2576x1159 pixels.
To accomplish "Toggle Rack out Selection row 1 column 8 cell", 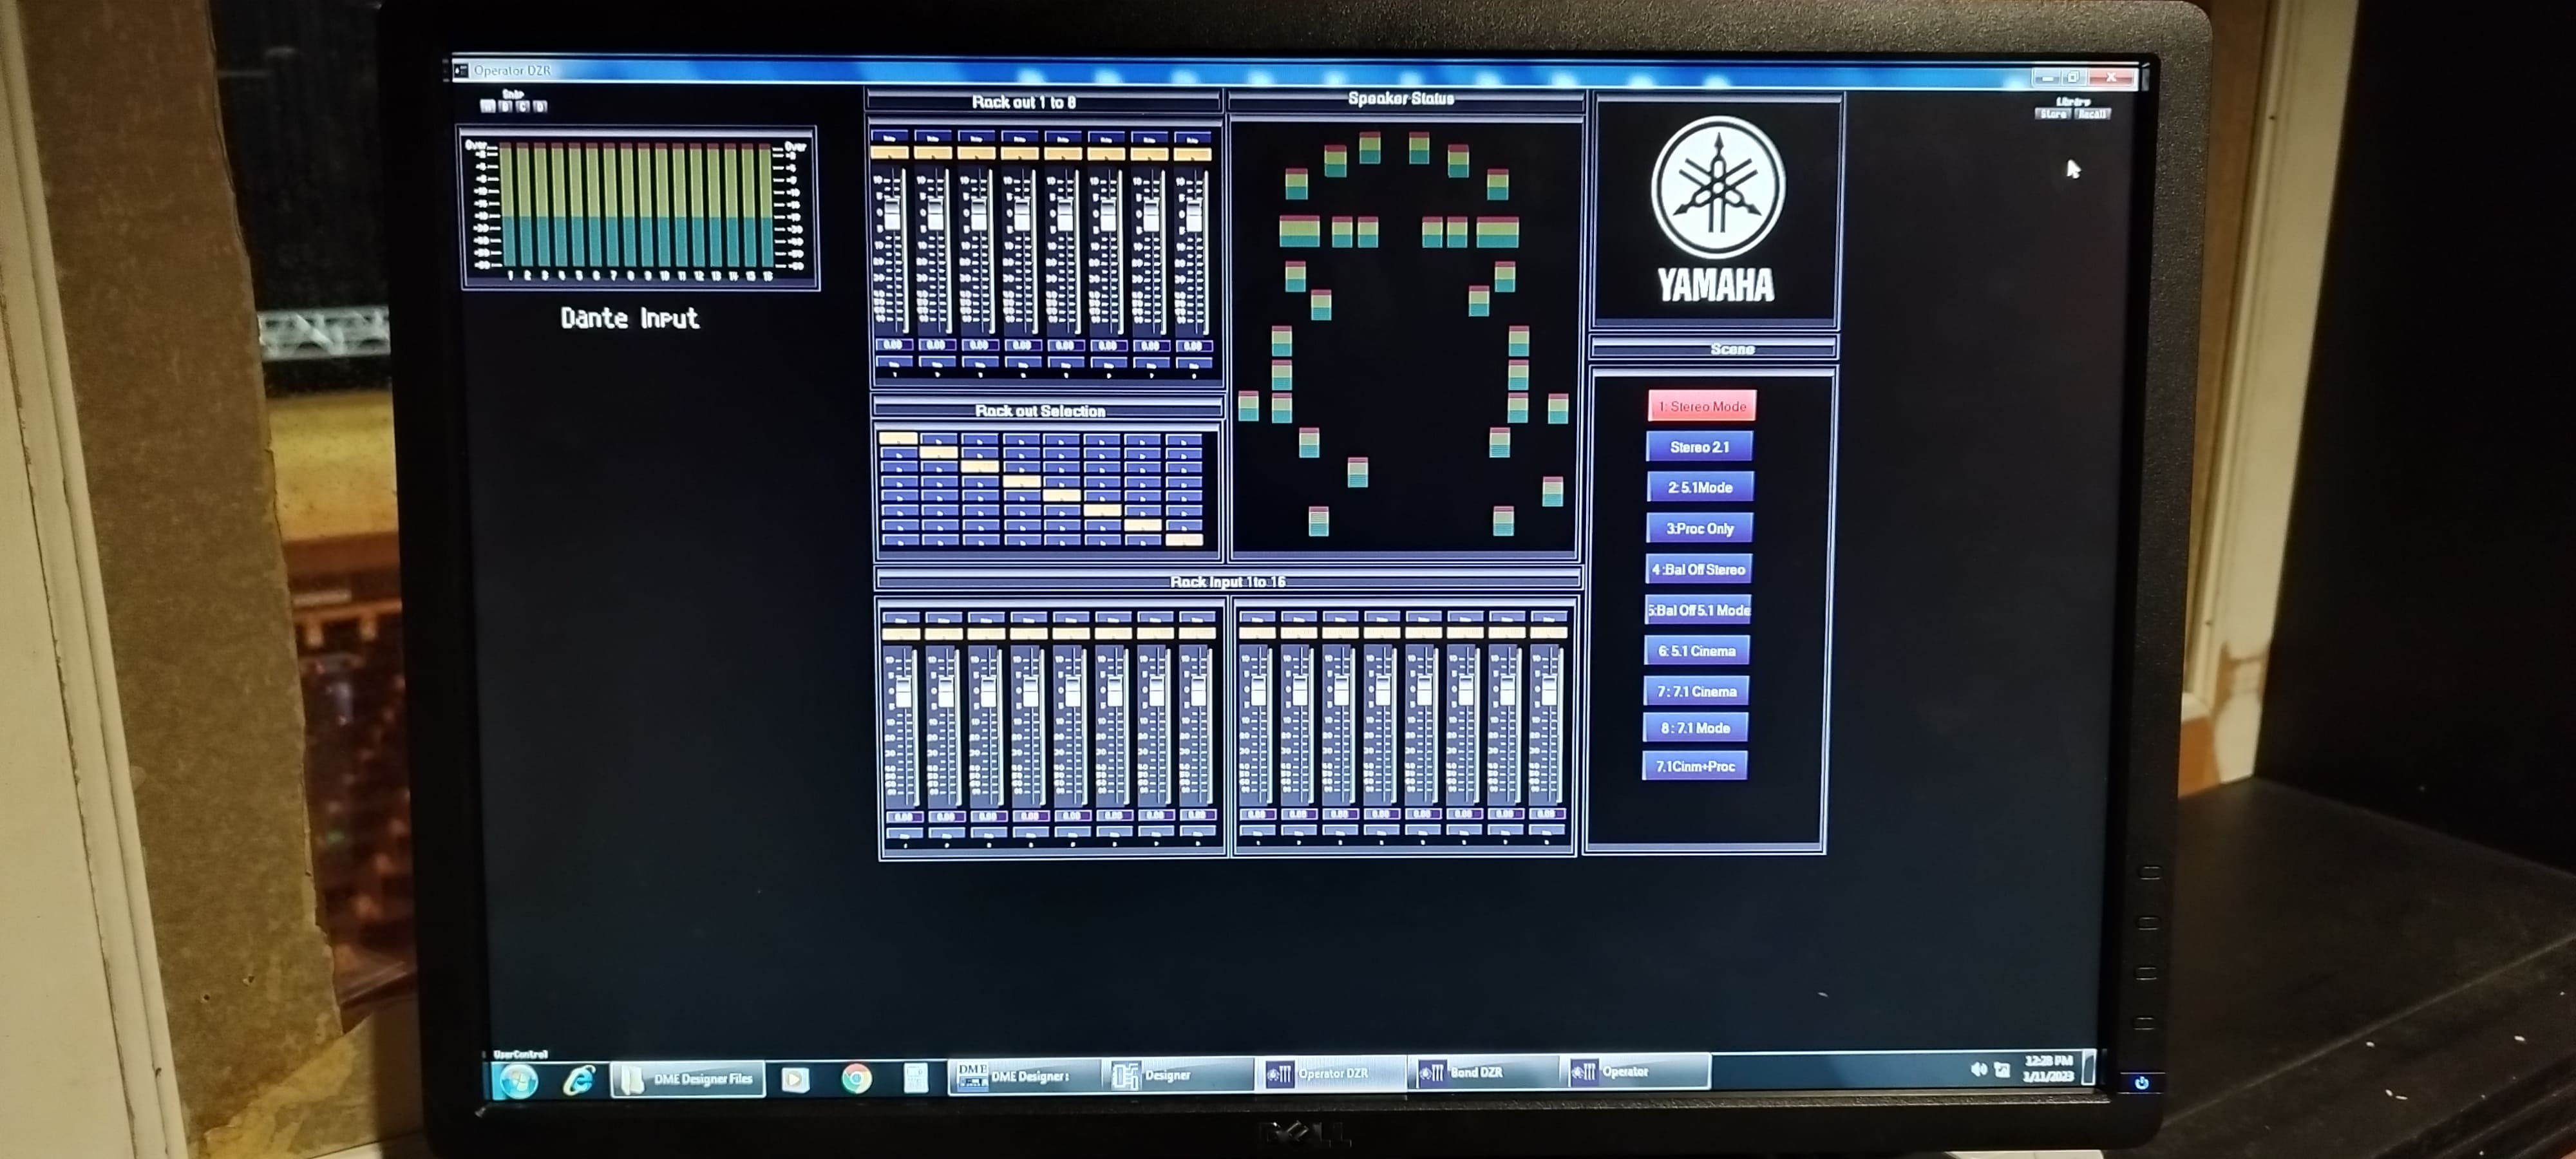I will [x=1184, y=439].
